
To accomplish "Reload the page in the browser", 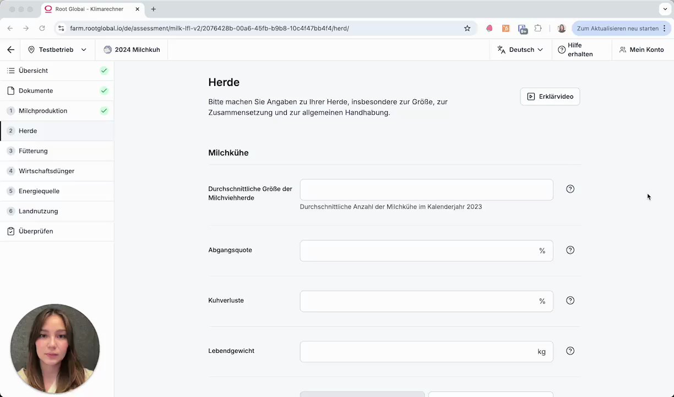I will [42, 28].
